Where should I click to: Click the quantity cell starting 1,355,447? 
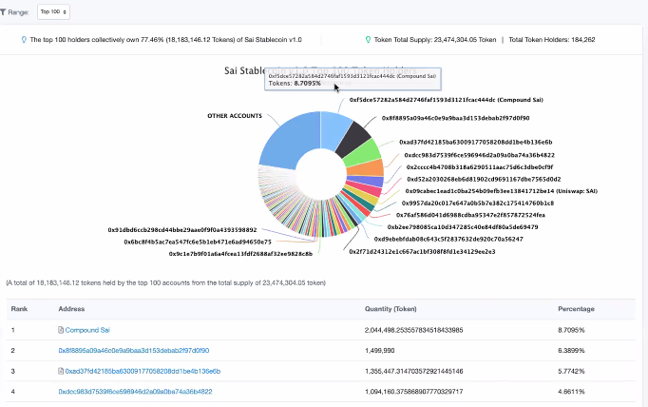pyautogui.click(x=413, y=371)
